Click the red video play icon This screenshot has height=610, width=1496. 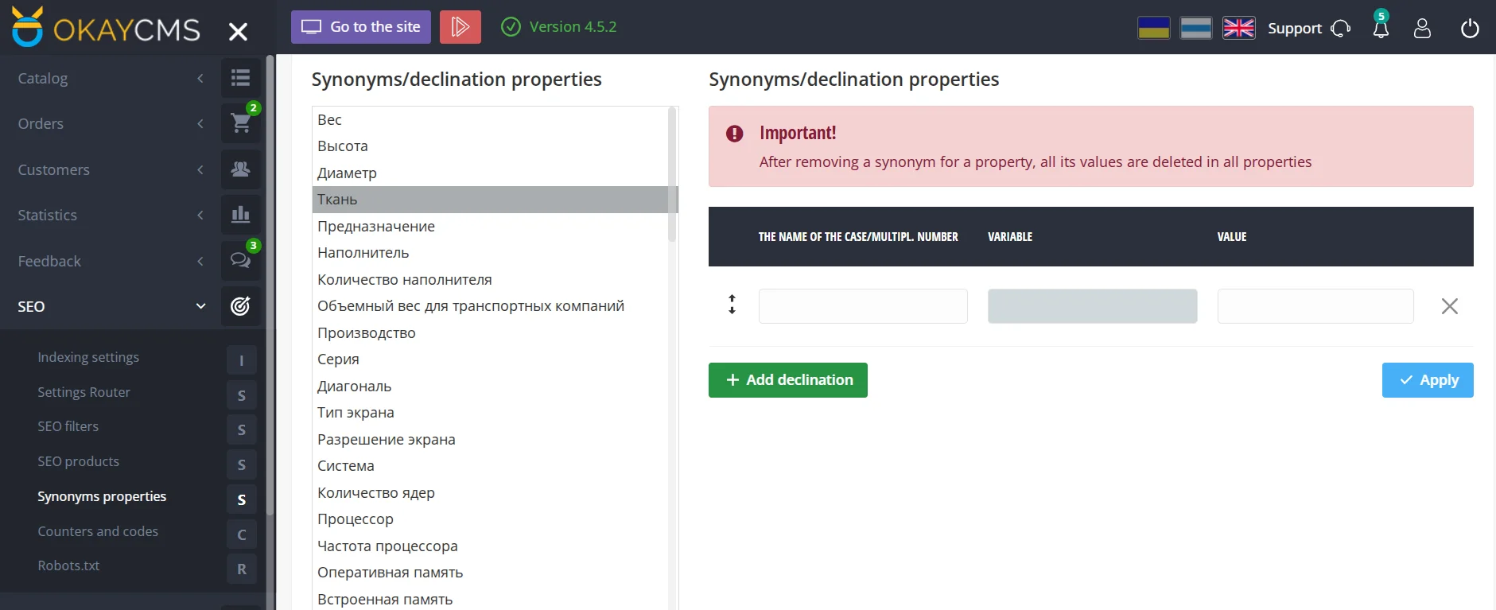tap(460, 27)
